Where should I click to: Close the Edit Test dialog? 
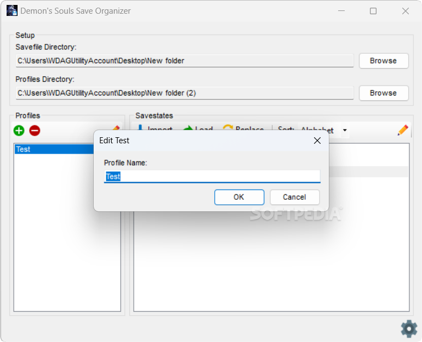317,141
